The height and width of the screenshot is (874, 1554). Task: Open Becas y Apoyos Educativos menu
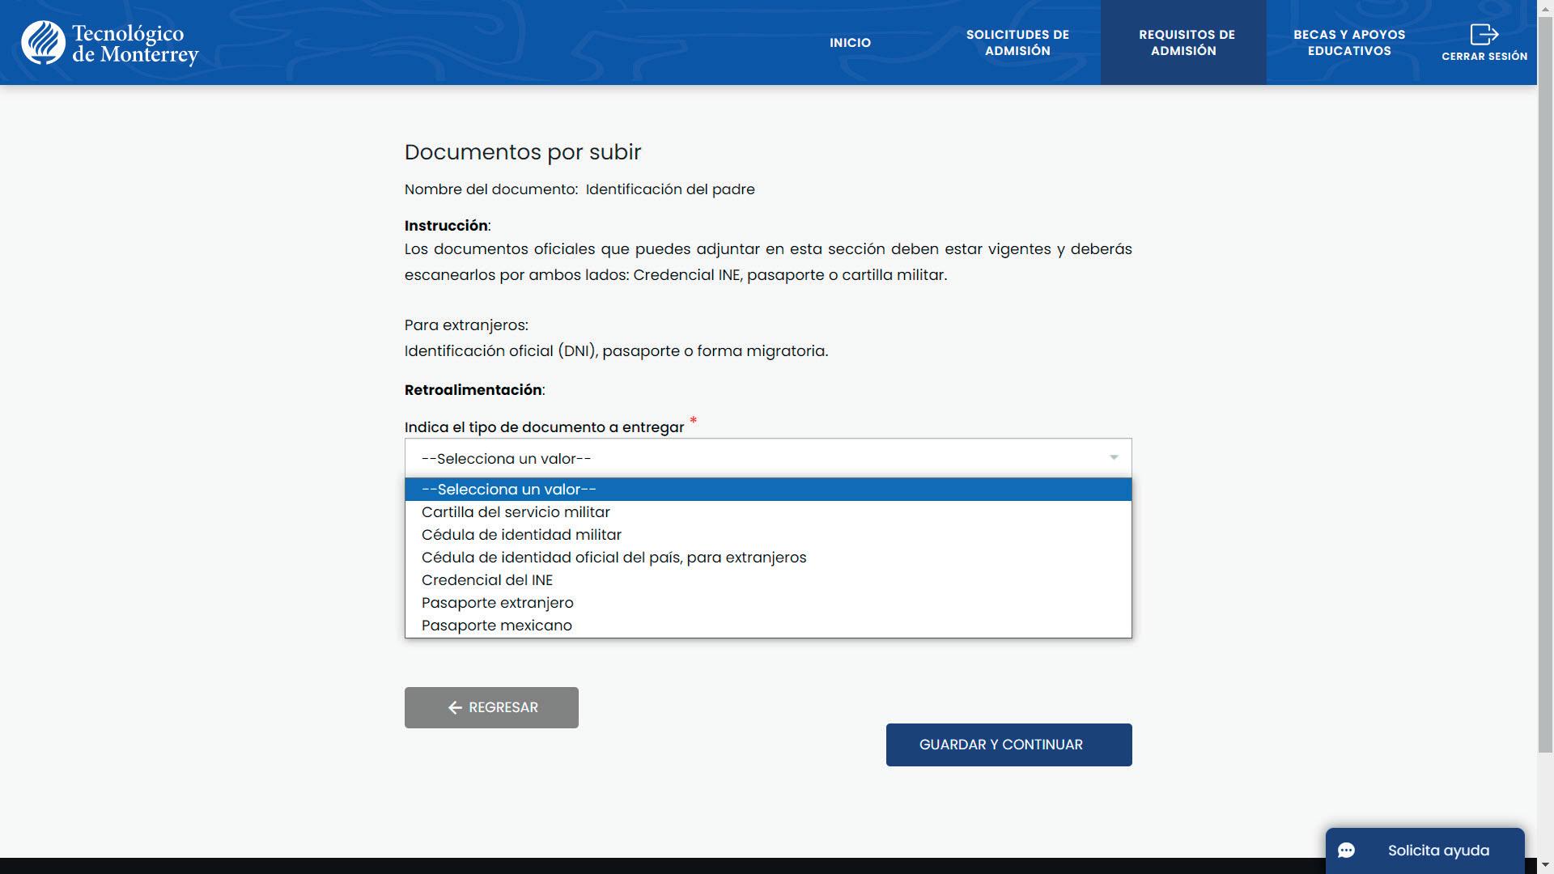[1348, 43]
